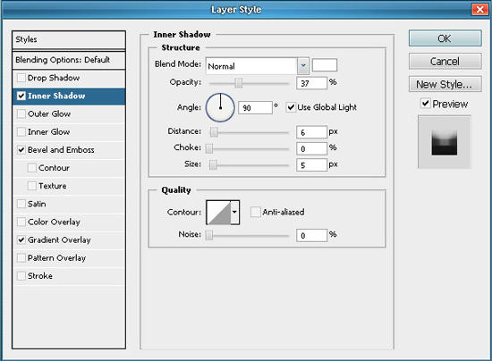
Task: Select the Drop Shadow label
Action: click(x=54, y=78)
